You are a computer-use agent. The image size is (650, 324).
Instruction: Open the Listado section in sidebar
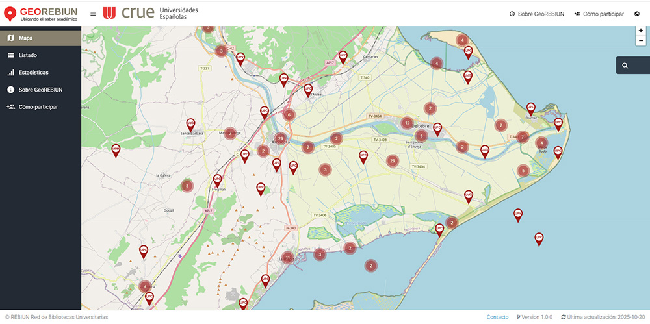[40, 55]
